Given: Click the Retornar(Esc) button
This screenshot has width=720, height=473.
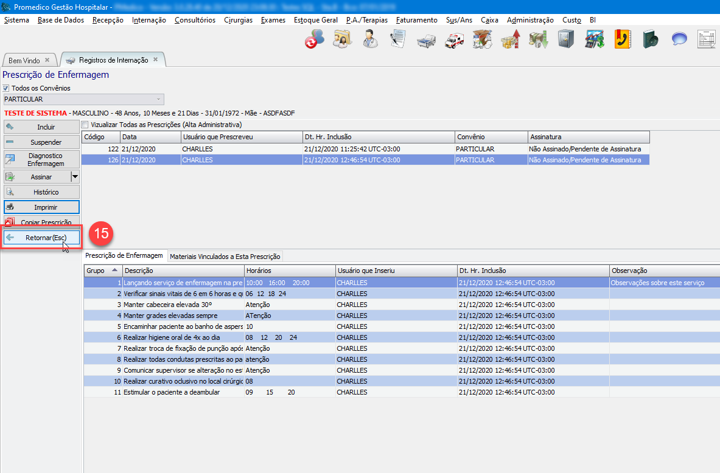Looking at the screenshot, I should click(x=41, y=238).
